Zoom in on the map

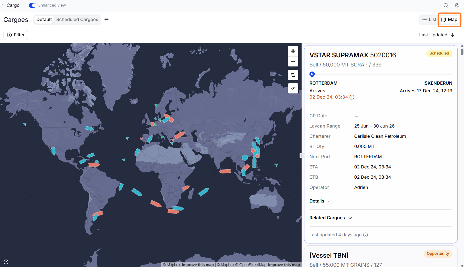point(293,51)
